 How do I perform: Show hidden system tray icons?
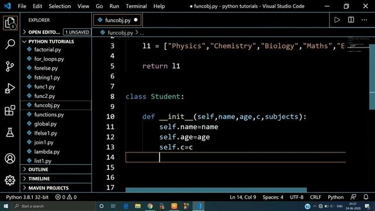(x=315, y=206)
